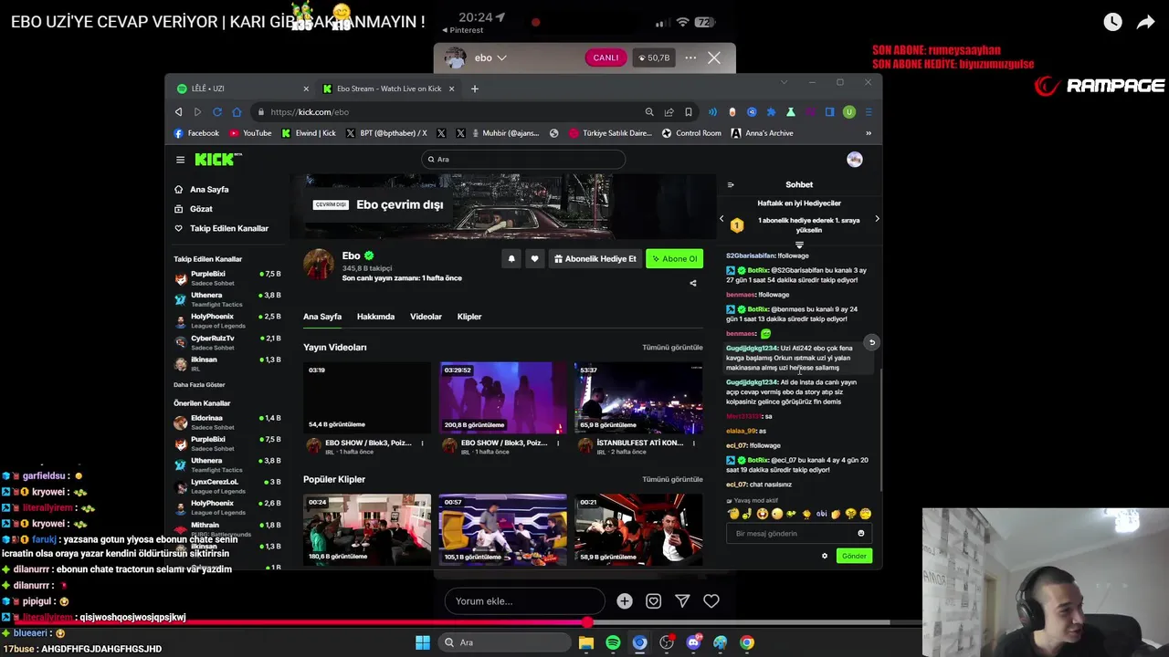Show the next weekly gifter with right chevron
The width and height of the screenshot is (1169, 657).
point(877,219)
